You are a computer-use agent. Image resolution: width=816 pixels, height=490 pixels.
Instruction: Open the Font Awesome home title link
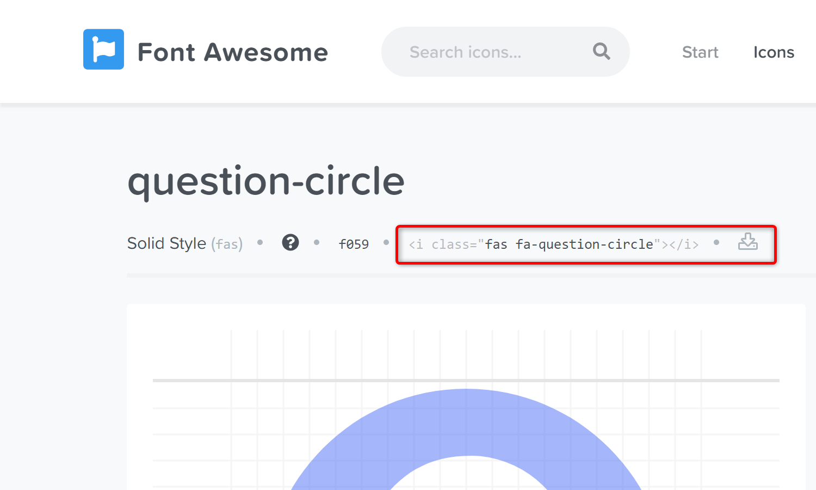pyautogui.click(x=232, y=52)
